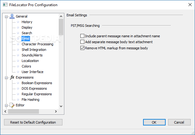This screenshot has width=195, height=135.
Task: Click the bullet icon beside Shell Integration
Action: pyautogui.click(x=18, y=50)
